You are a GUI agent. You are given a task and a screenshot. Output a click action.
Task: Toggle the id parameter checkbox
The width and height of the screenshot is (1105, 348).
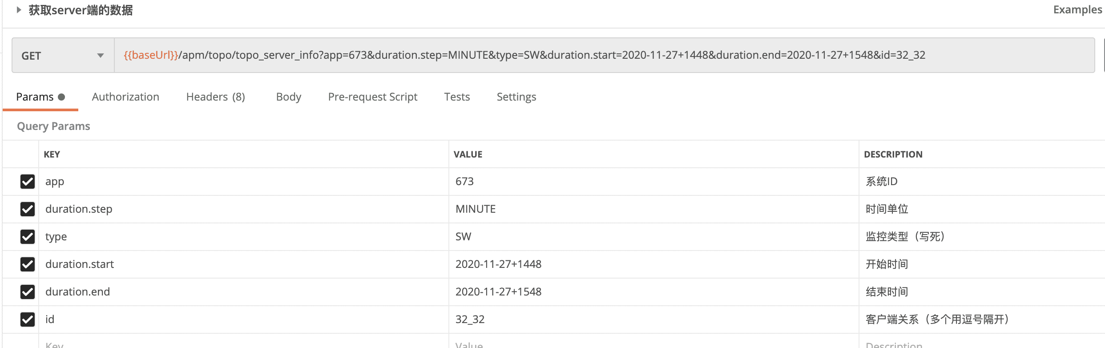point(28,320)
